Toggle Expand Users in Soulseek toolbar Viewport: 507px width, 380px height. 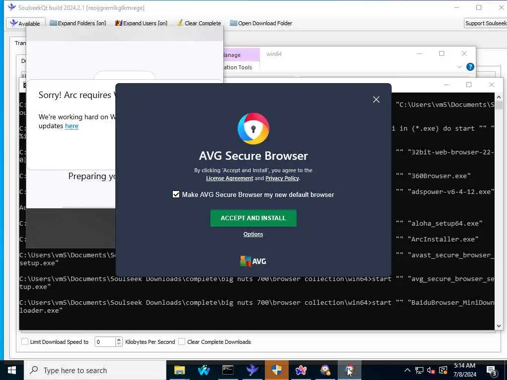(x=141, y=23)
